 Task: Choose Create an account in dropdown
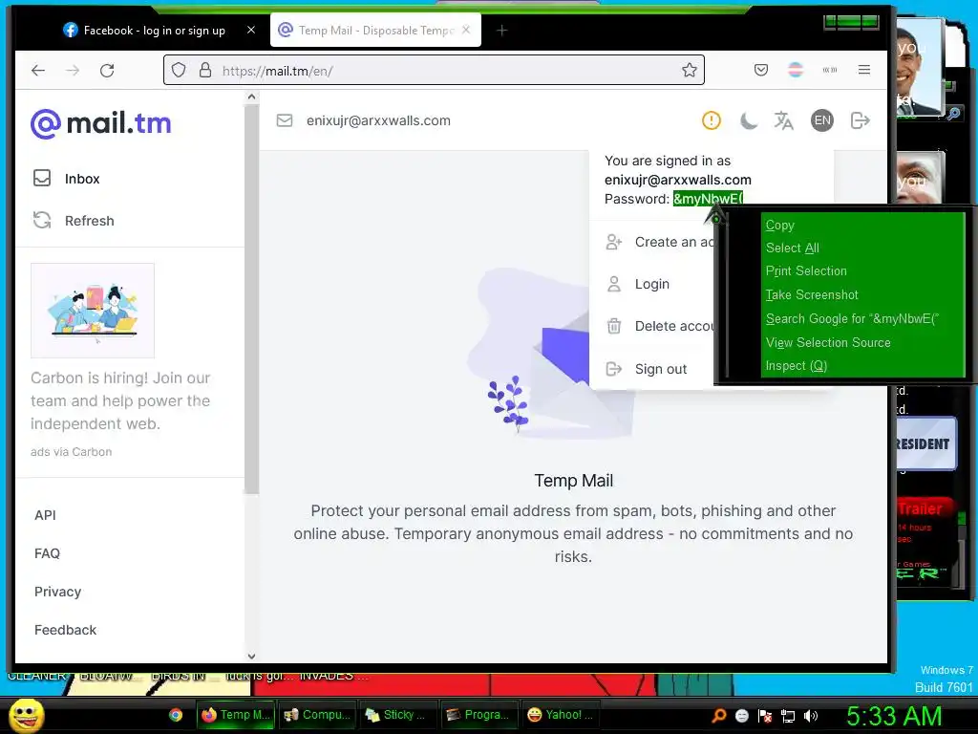pyautogui.click(x=660, y=242)
